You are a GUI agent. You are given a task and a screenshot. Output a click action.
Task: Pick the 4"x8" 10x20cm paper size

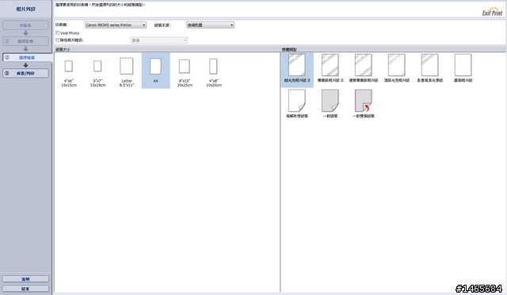pos(214,72)
